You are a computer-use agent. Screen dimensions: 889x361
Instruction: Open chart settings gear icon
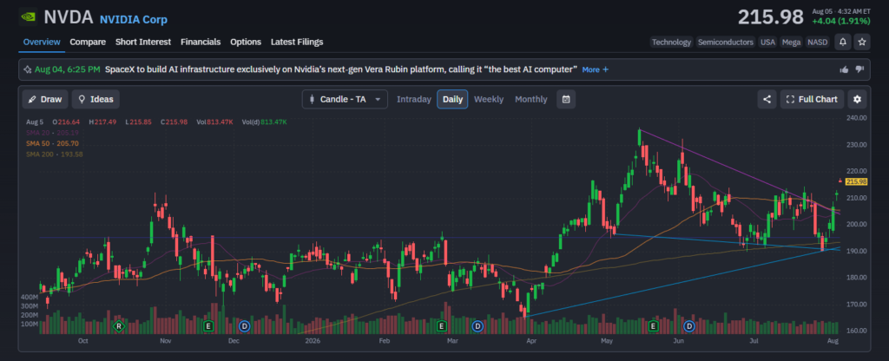[x=857, y=99]
